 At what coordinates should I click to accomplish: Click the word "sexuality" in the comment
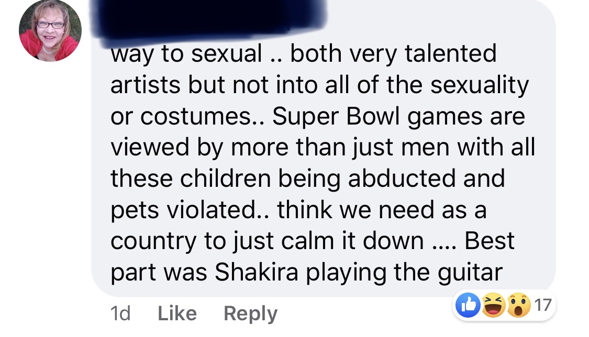tap(480, 84)
